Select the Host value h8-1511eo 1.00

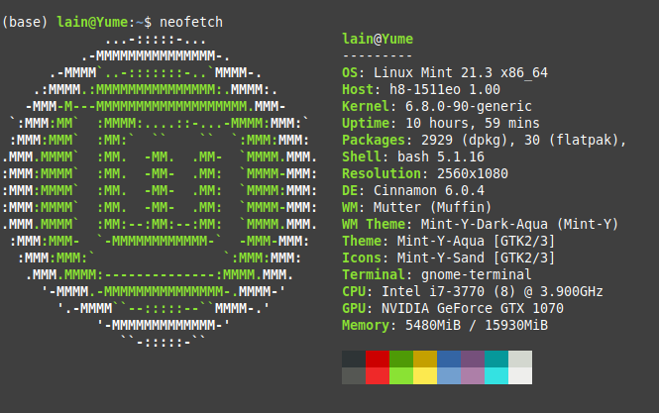(x=445, y=89)
